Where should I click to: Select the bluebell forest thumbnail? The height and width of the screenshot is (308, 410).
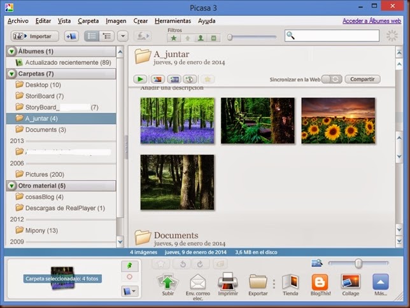tap(177, 120)
